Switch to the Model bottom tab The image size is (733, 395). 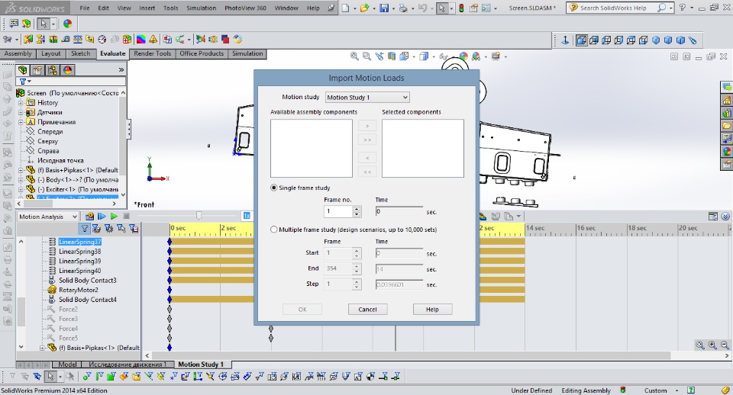tap(67, 364)
